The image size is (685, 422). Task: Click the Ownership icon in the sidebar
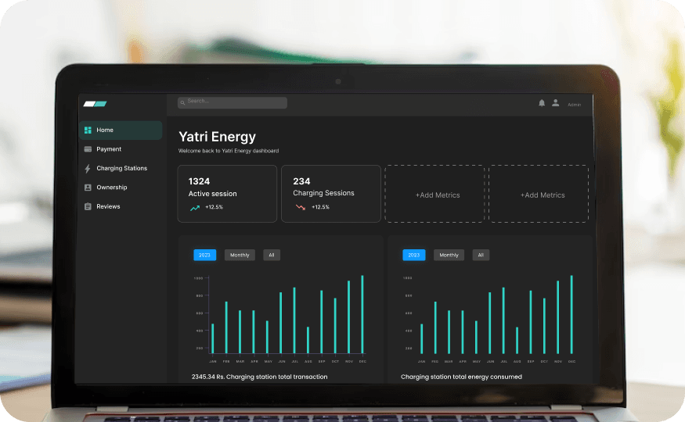[88, 188]
